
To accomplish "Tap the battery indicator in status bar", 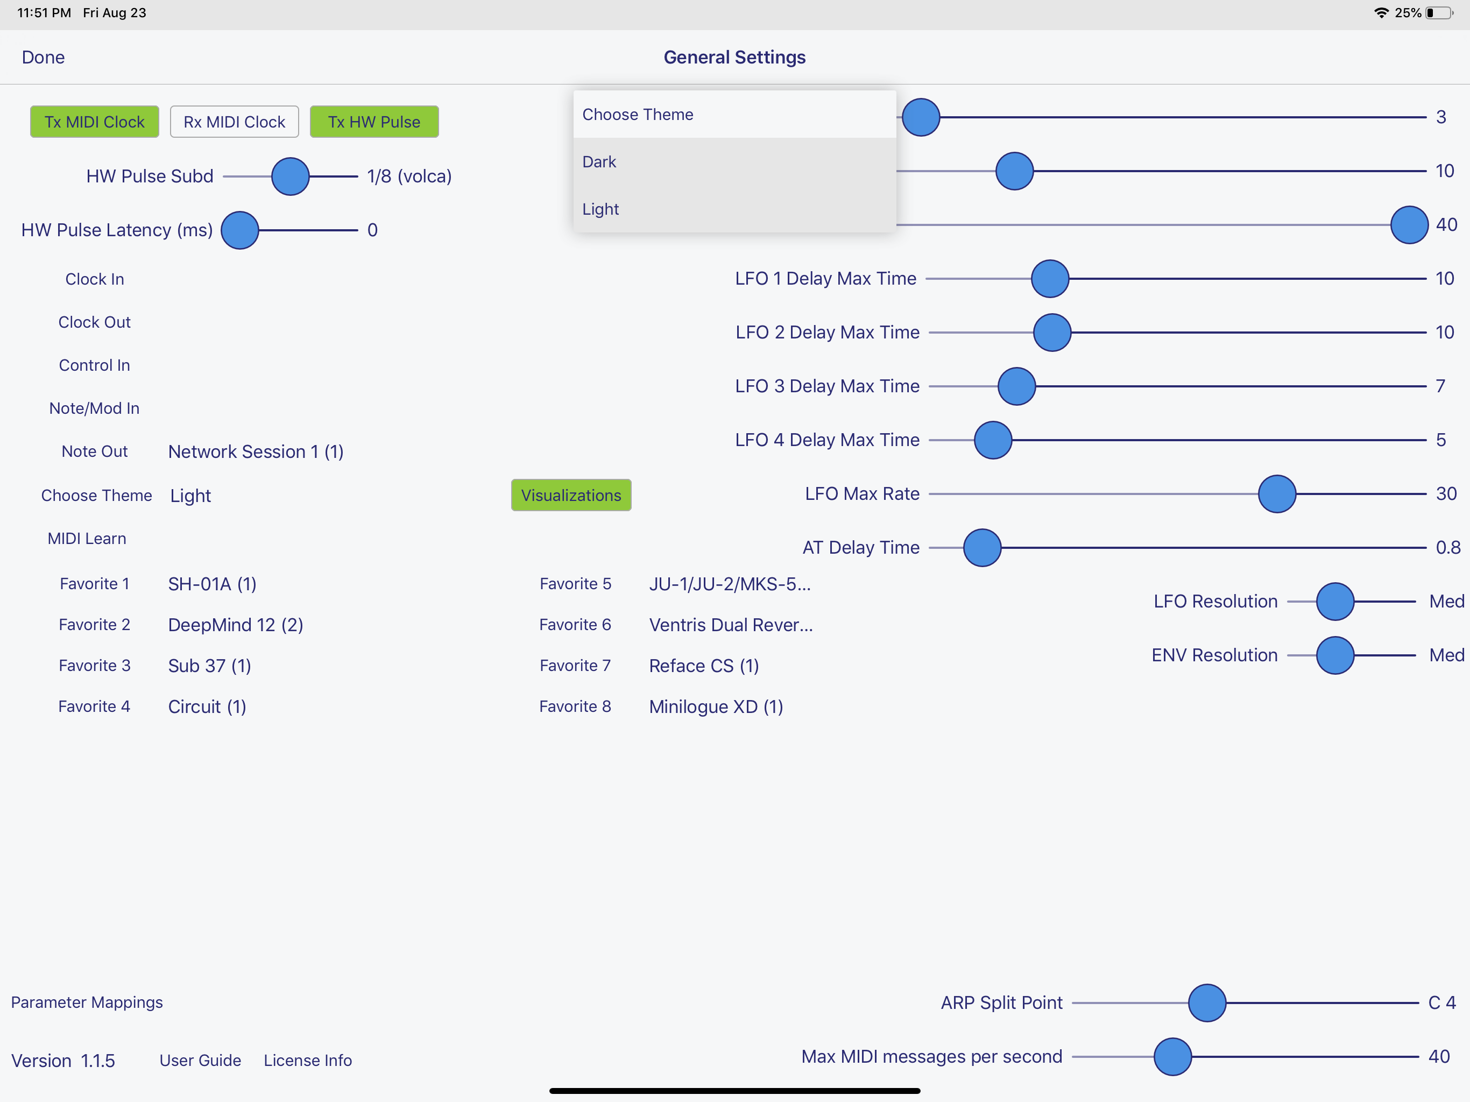I will (1439, 12).
